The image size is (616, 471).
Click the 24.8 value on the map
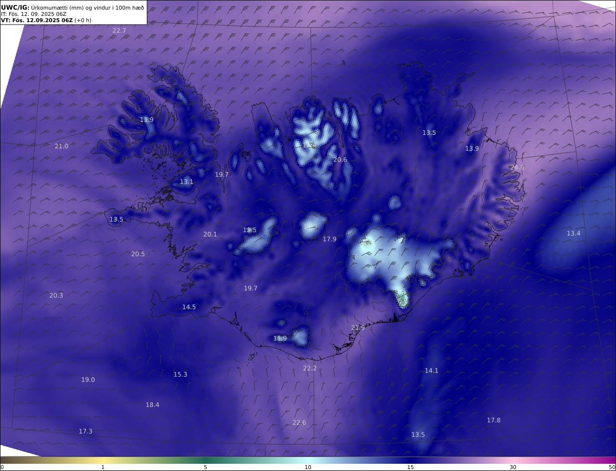[517, 167]
